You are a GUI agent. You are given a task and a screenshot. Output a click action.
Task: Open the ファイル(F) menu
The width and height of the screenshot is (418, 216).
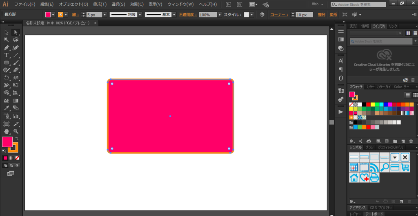(x=25, y=4)
